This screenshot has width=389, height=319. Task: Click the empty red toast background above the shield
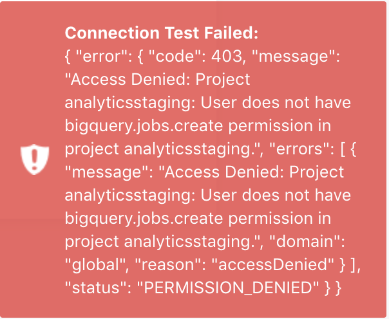click(x=35, y=75)
